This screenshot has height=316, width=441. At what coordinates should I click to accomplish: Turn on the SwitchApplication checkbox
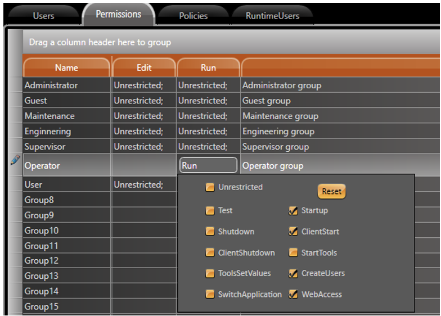(210, 295)
